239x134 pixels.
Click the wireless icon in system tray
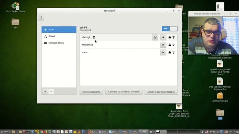coord(211,132)
